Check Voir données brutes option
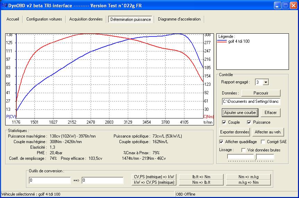299x198 pixels. pos(244,150)
